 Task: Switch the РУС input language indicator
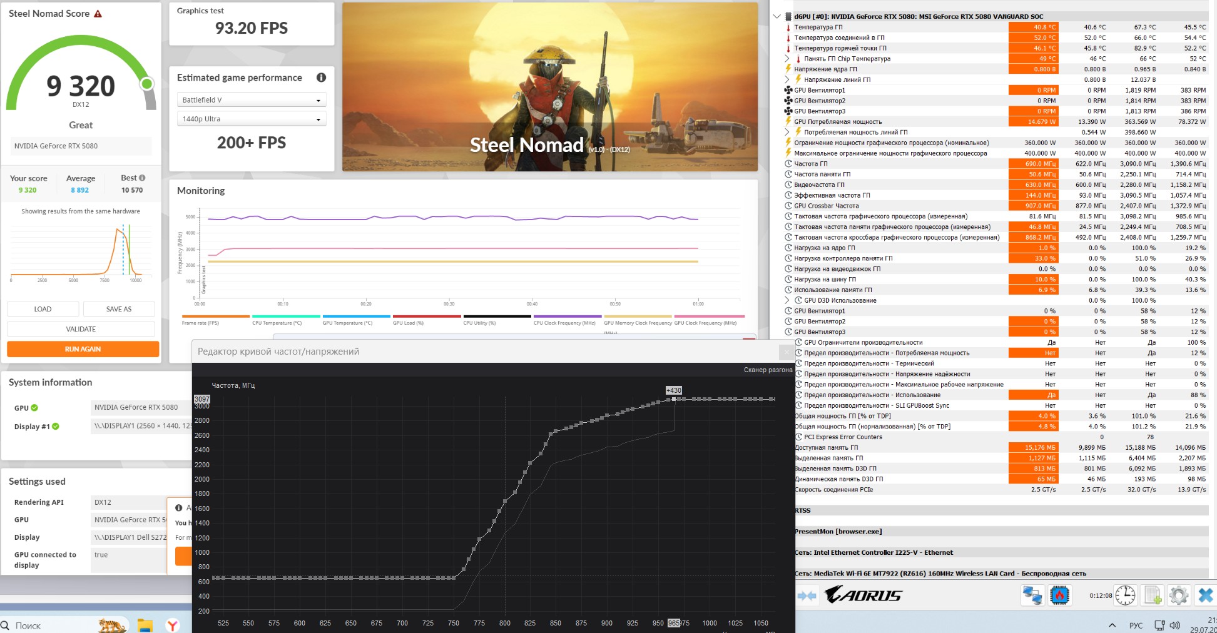1136,625
